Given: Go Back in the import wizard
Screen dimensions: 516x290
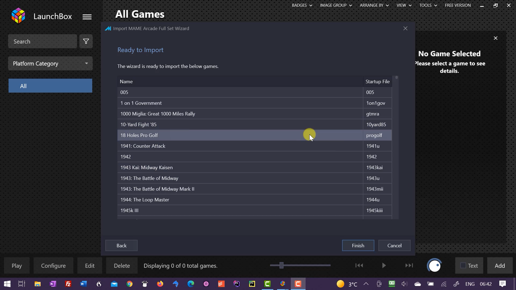Looking at the screenshot, I should click(121, 245).
